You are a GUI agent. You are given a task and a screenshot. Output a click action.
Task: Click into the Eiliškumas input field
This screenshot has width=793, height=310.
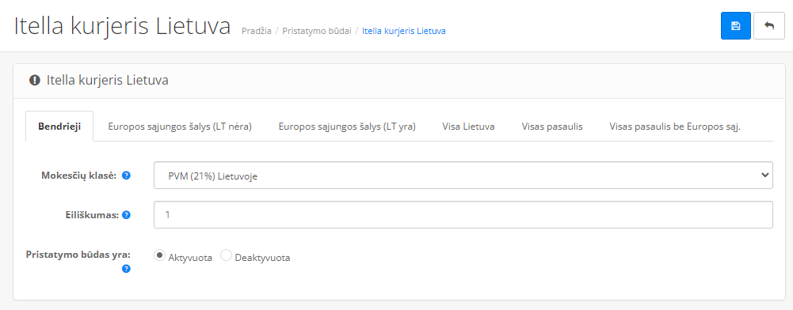point(463,214)
